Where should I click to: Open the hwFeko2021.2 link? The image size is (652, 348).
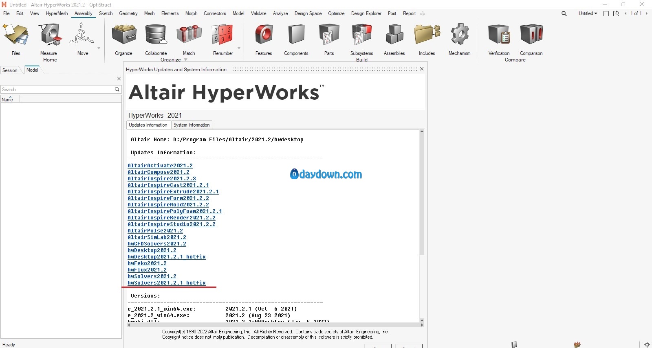tap(147, 263)
